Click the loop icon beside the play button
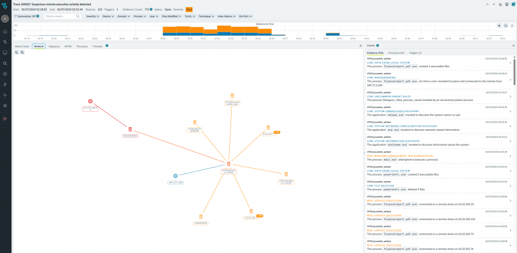This screenshot has height=253, width=517. pos(505,25)
